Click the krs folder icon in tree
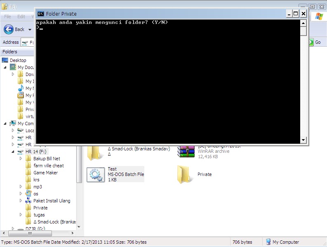327x247 pixels. pyautogui.click(x=28, y=180)
